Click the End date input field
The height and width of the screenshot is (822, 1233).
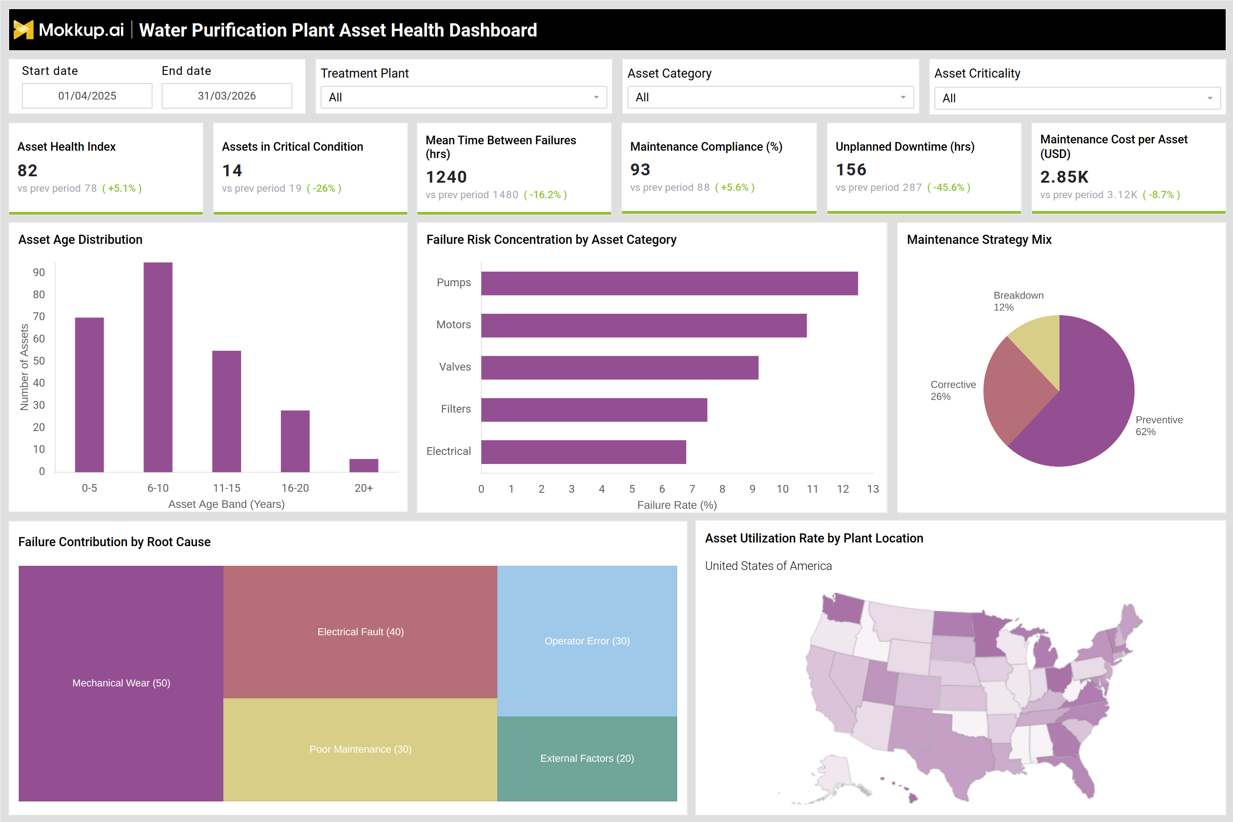(x=227, y=96)
